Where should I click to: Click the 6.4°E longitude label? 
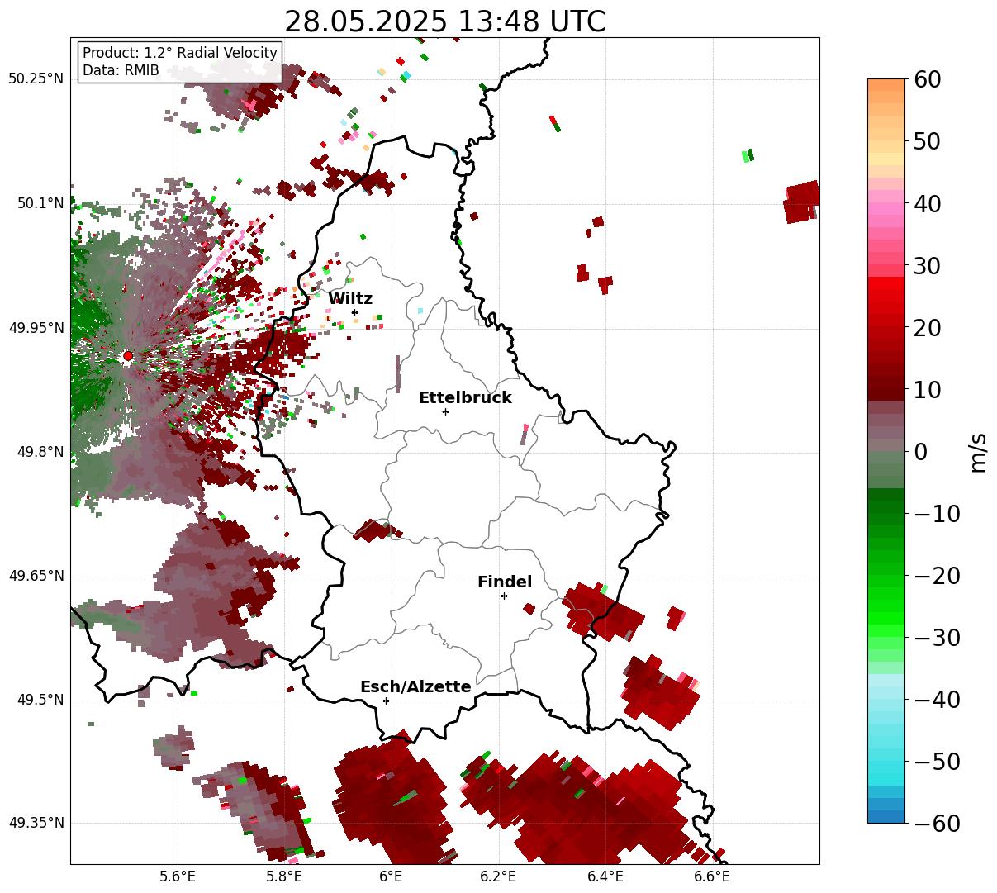[x=605, y=877]
